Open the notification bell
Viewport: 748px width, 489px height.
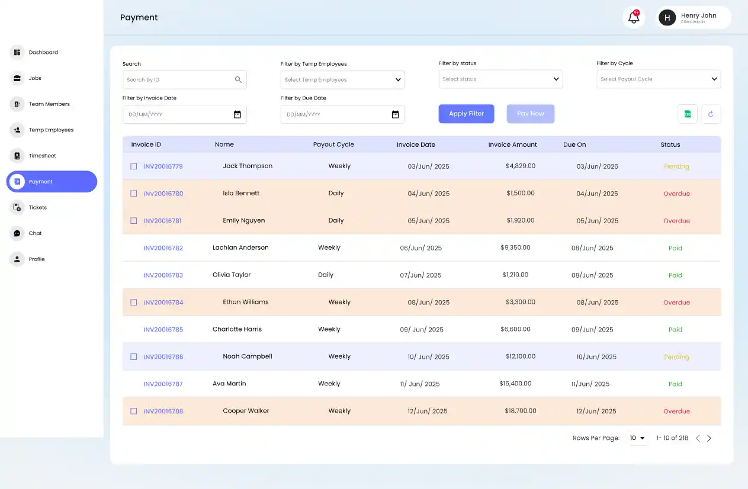pyautogui.click(x=633, y=17)
